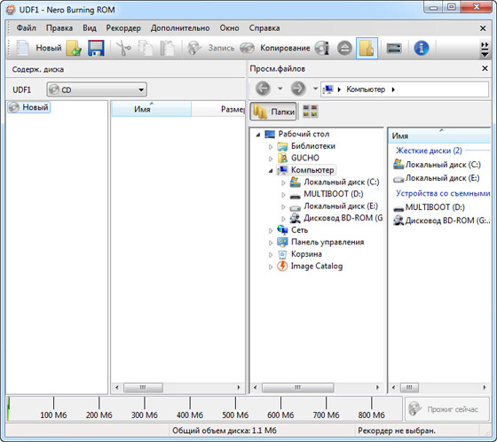Close the document with menu bar X
This screenshot has height=442, width=497.
483,28
